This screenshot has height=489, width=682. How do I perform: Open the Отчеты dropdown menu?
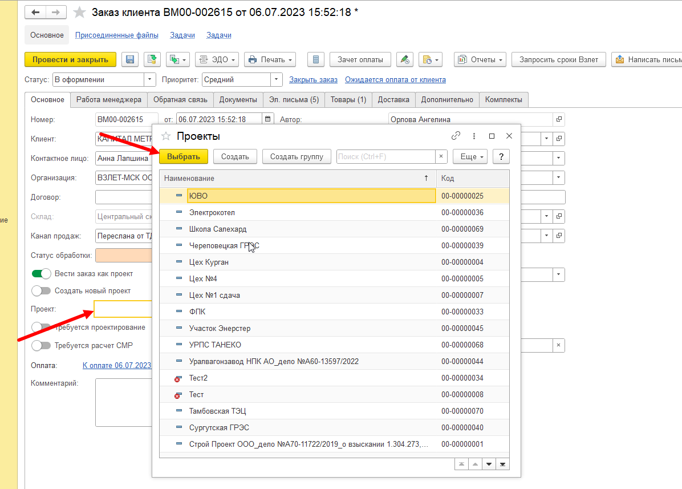[x=480, y=59]
